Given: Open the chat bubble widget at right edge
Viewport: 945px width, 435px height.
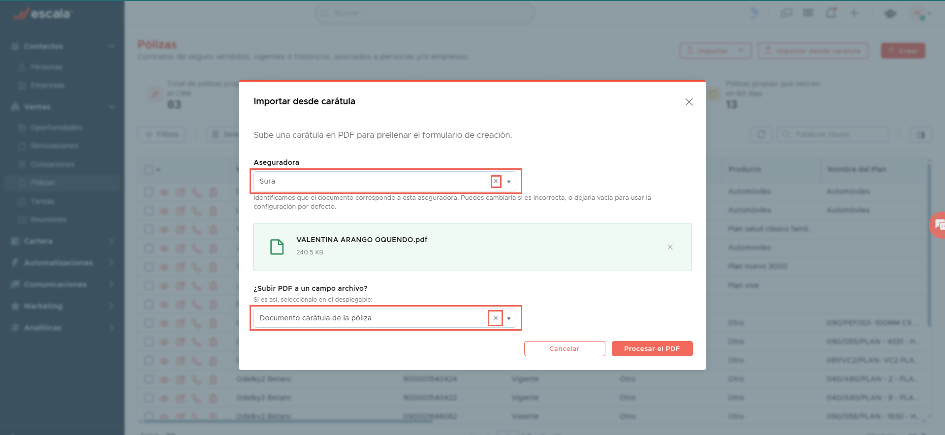Looking at the screenshot, I should tap(938, 225).
